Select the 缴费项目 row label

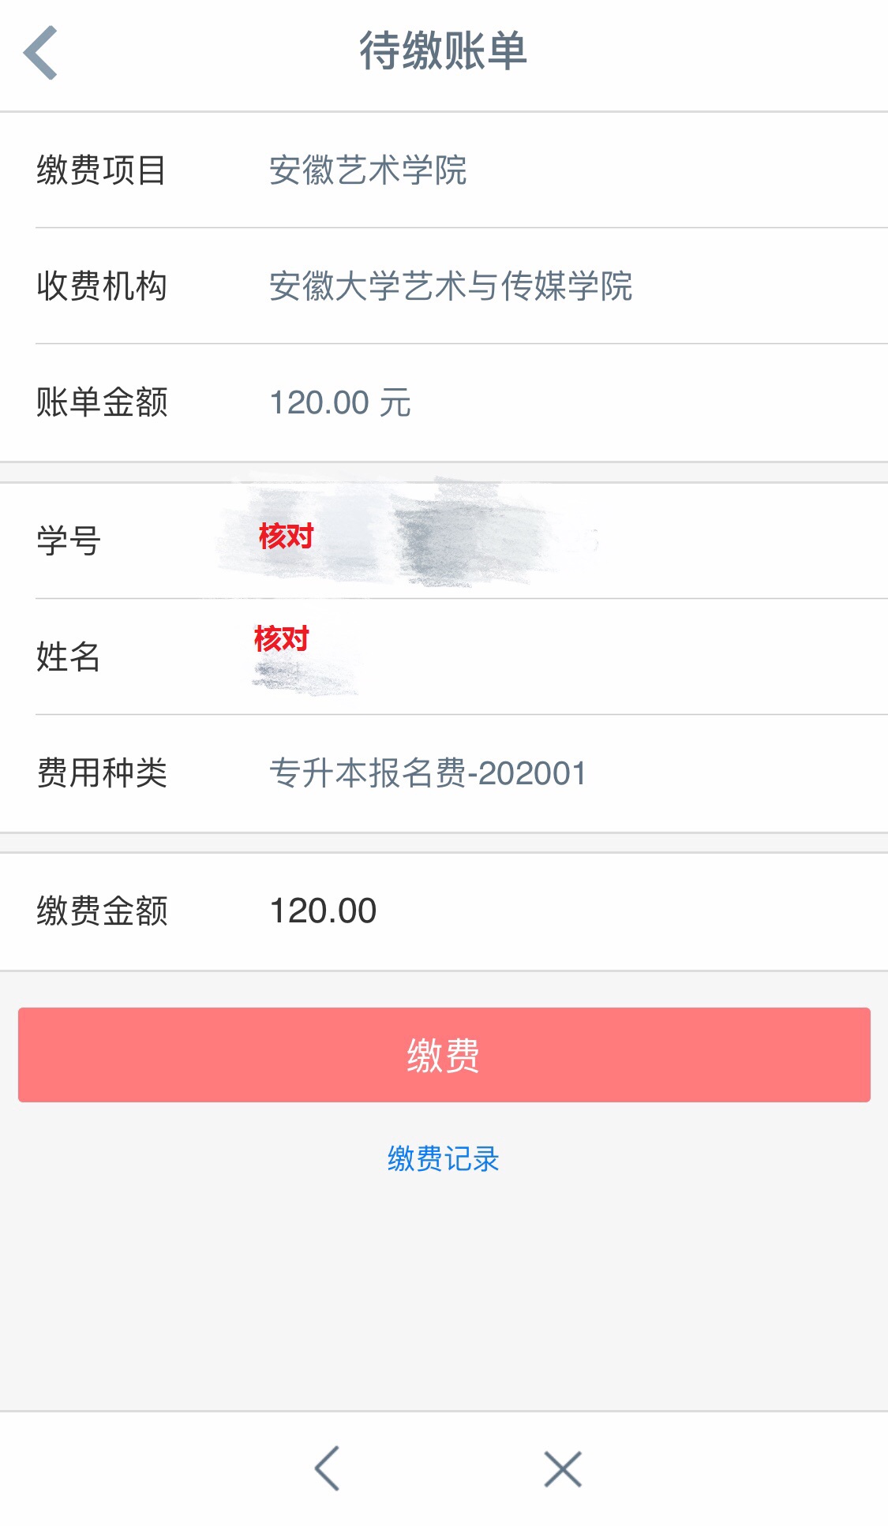(102, 170)
